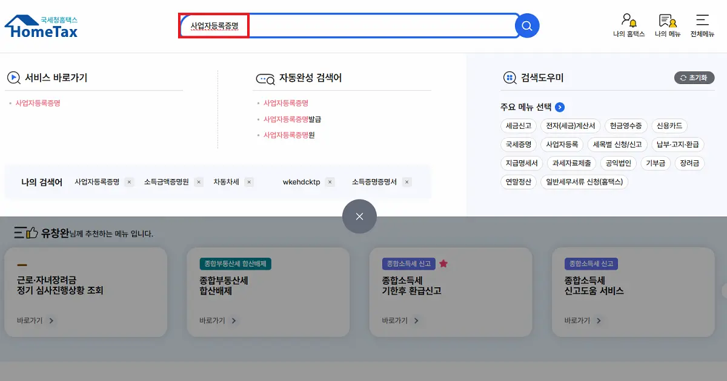Image resolution: width=727 pixels, height=381 pixels.
Task: Open 바로가기 on 근로·자녀장려금 card
Action: [x=36, y=321]
